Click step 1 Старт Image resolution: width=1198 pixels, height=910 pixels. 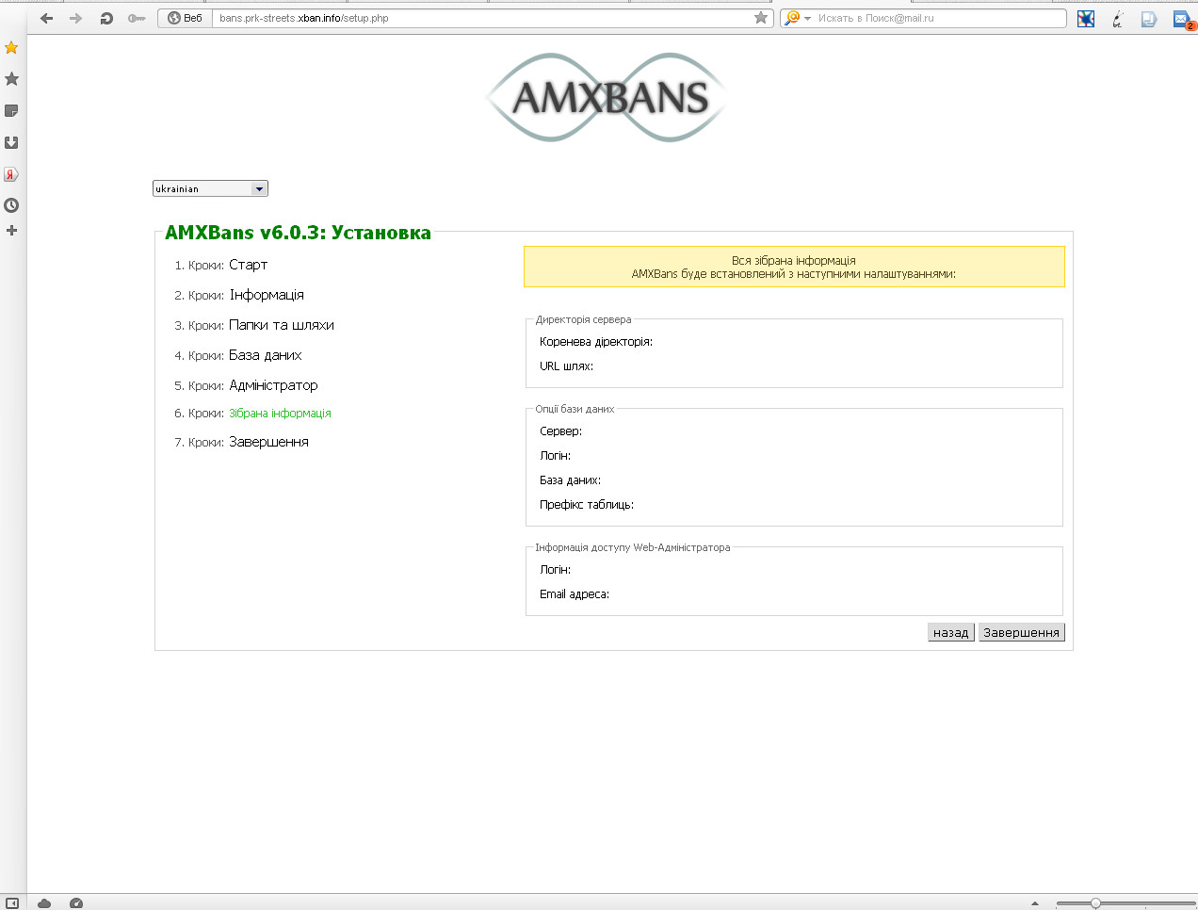tap(248, 265)
